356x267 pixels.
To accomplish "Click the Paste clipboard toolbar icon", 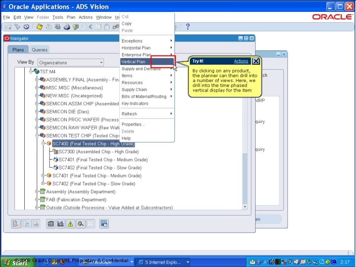I will (107, 27).
